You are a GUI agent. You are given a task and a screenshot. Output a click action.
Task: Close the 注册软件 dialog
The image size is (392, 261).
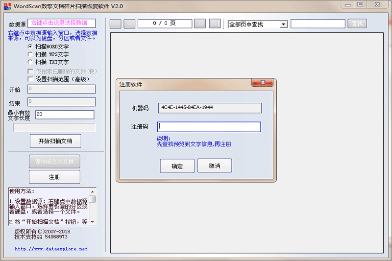point(262,83)
